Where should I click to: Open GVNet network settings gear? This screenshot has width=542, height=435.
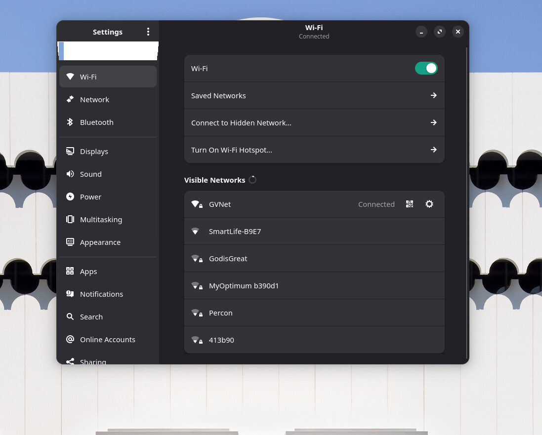[x=429, y=204]
